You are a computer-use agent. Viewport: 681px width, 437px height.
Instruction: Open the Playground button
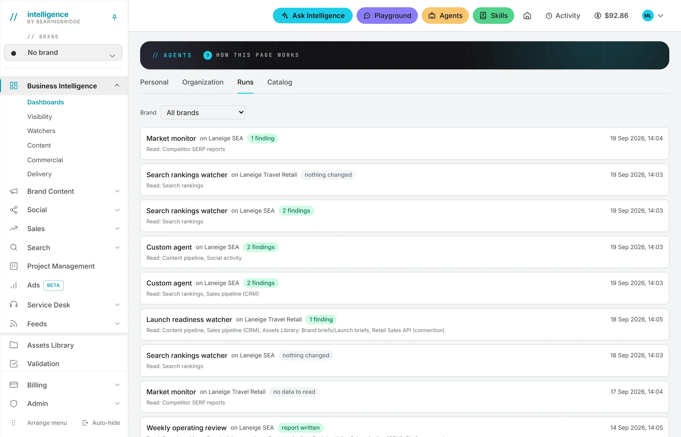coord(387,16)
